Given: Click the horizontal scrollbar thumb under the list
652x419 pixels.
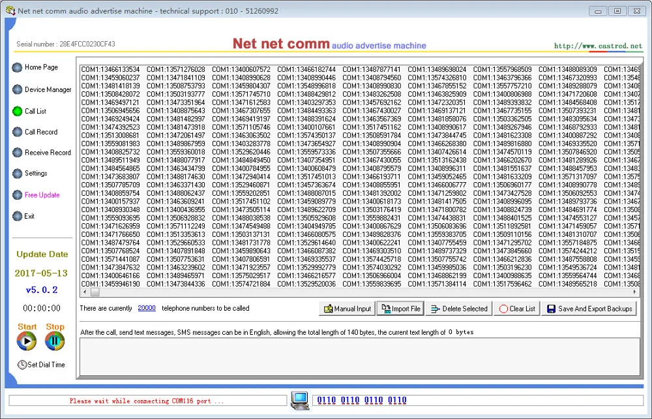Looking at the screenshot, I should coord(95,292).
